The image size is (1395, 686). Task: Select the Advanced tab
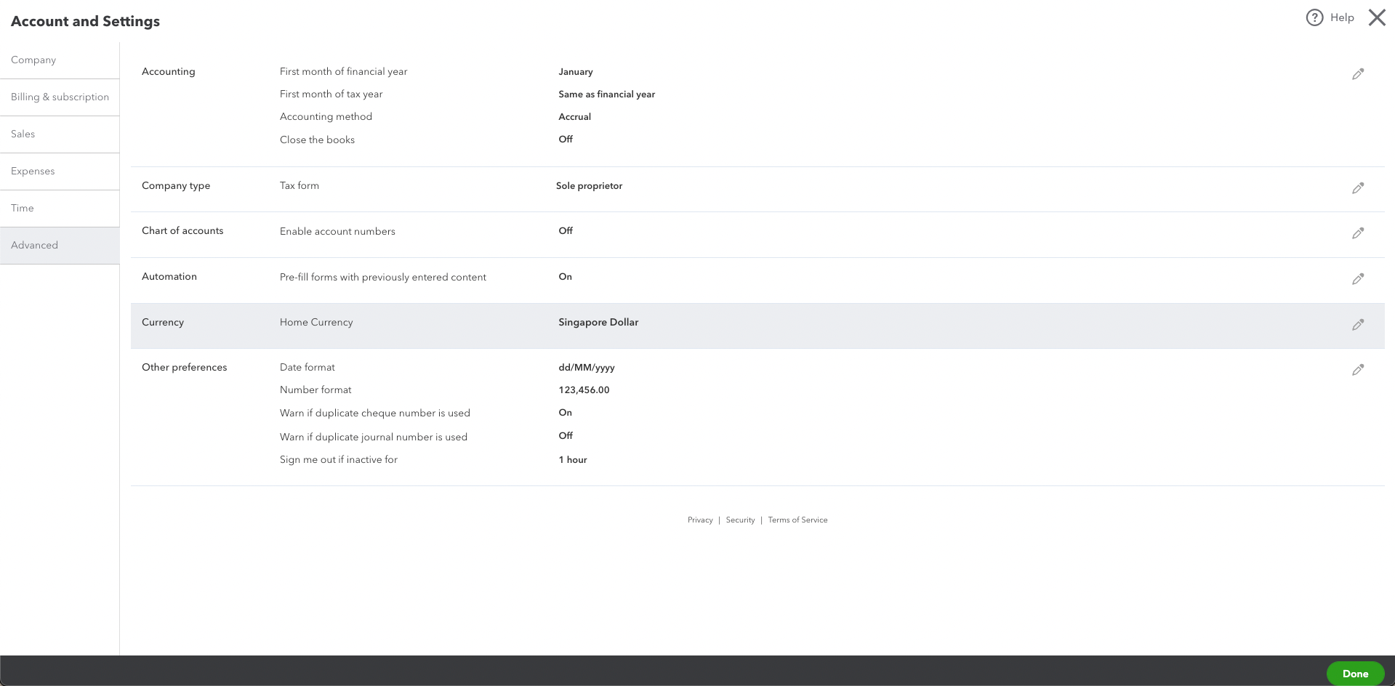(34, 246)
